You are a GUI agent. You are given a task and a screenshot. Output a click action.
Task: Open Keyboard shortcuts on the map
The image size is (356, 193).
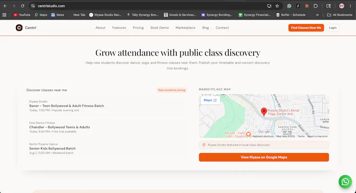pos(263,137)
